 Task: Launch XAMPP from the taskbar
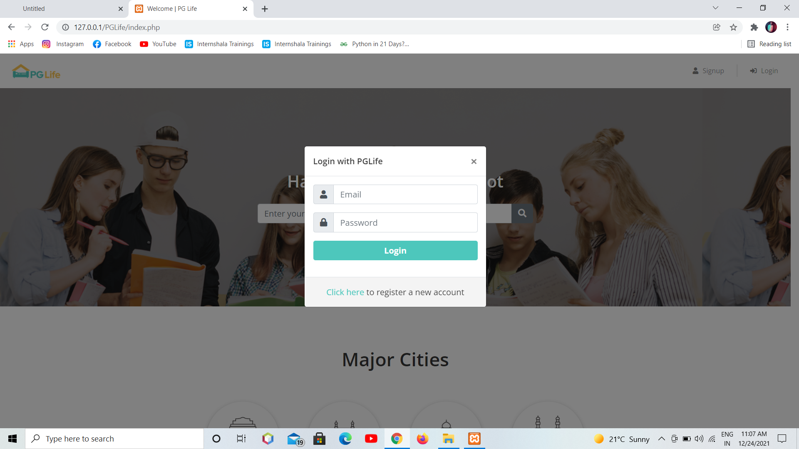tap(474, 438)
